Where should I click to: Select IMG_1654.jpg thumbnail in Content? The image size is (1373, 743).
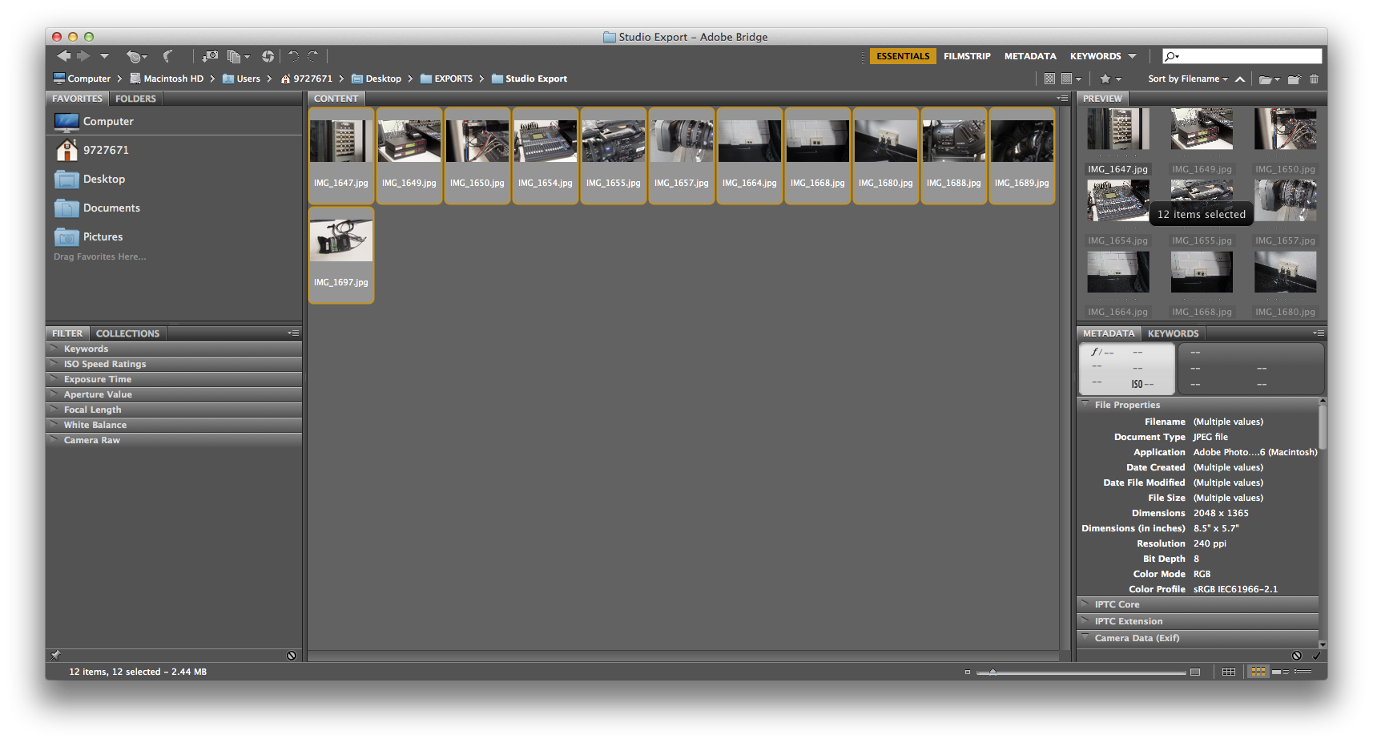coord(546,156)
